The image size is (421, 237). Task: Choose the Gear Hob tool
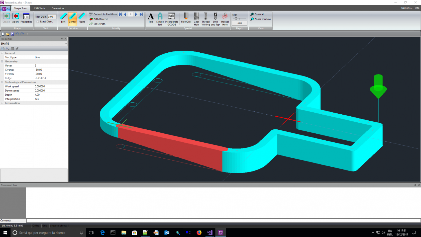pyautogui.click(x=196, y=19)
